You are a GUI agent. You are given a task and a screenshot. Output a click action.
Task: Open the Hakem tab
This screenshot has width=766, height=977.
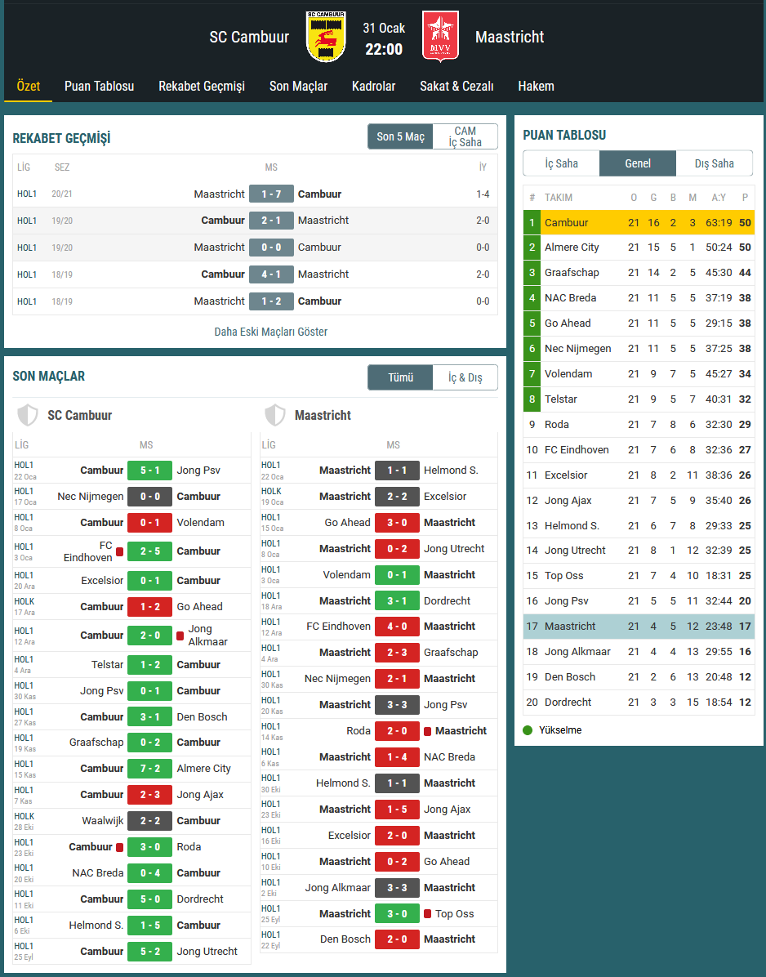coord(537,86)
